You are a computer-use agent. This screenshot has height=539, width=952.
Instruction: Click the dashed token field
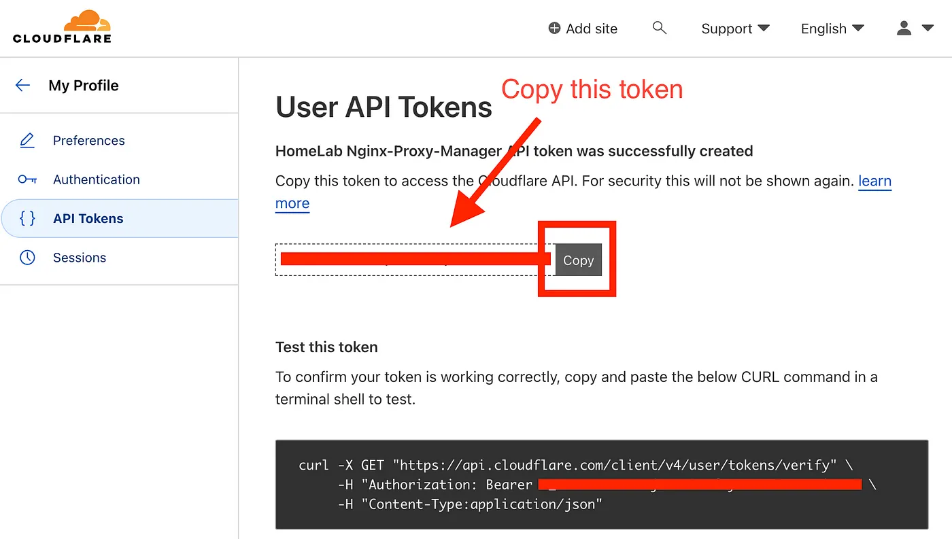point(415,260)
